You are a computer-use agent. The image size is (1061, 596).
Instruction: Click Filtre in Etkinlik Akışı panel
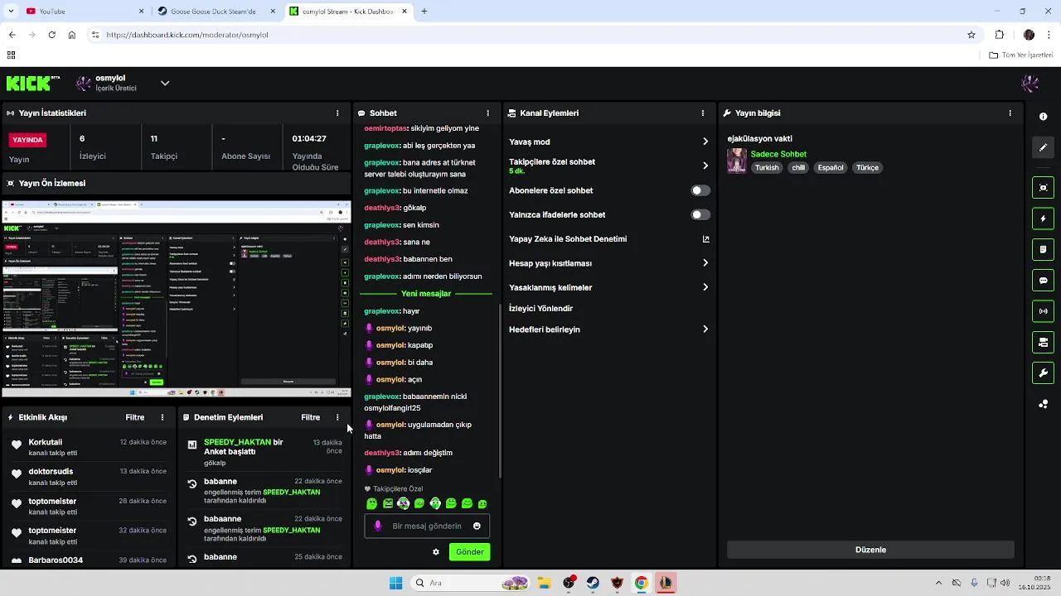tap(135, 417)
